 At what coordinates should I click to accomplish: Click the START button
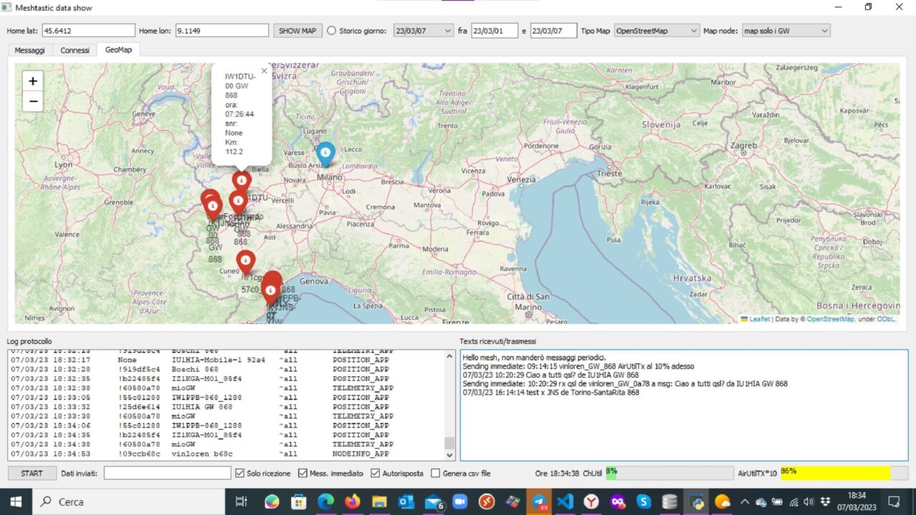[x=31, y=474]
